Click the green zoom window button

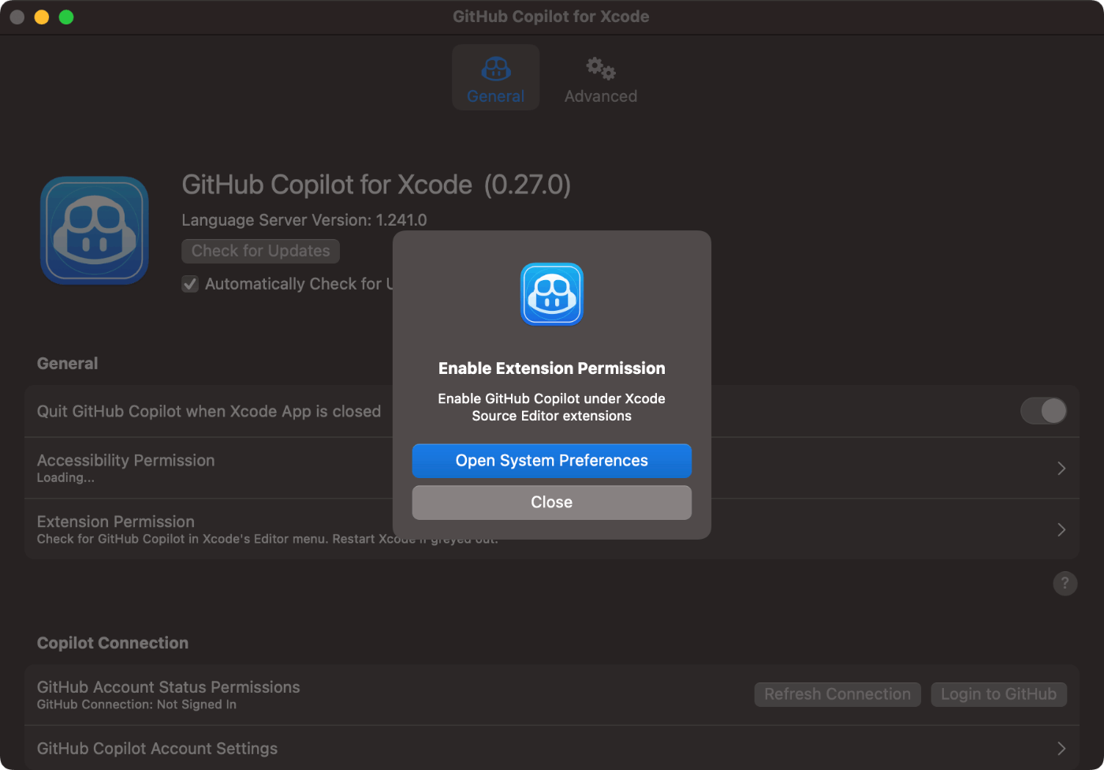pyautogui.click(x=66, y=17)
